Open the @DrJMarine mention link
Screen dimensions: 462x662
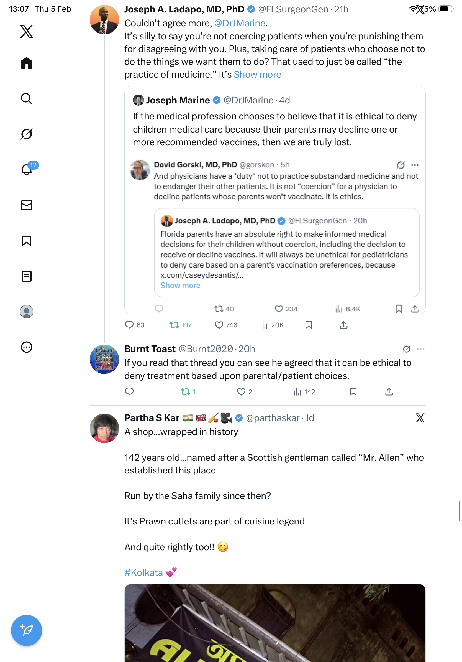240,23
